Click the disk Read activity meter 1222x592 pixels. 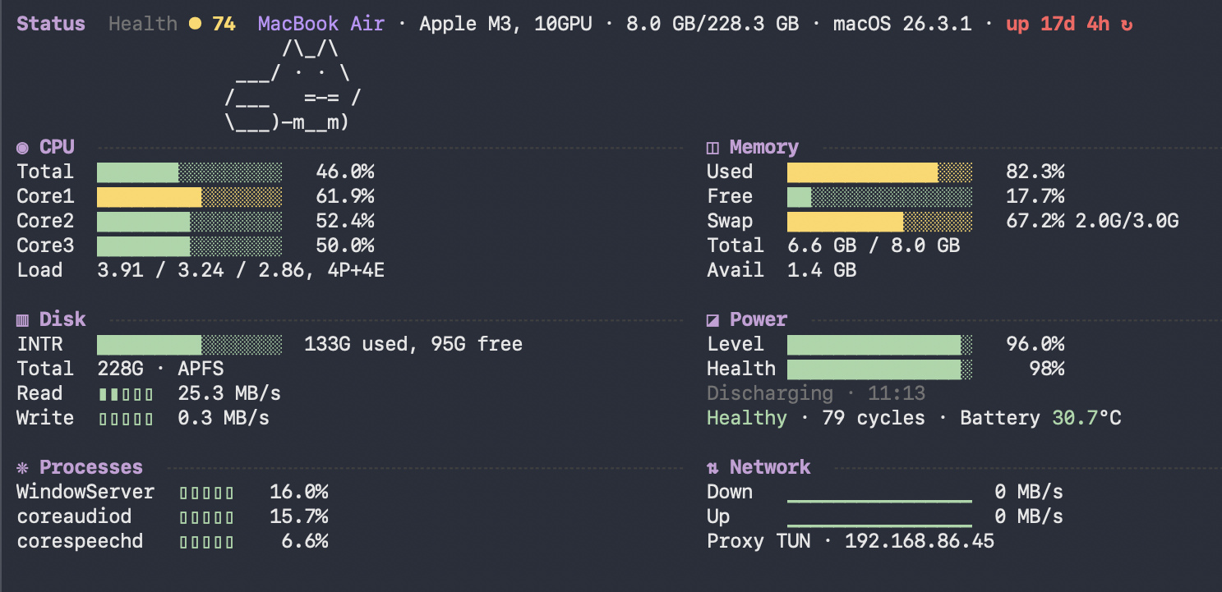click(126, 394)
